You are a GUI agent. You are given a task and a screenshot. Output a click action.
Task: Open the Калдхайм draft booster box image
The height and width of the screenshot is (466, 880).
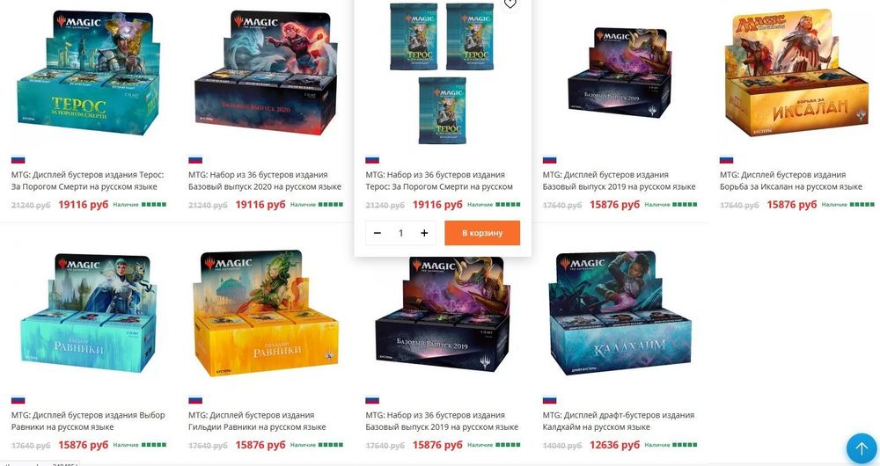click(620, 313)
